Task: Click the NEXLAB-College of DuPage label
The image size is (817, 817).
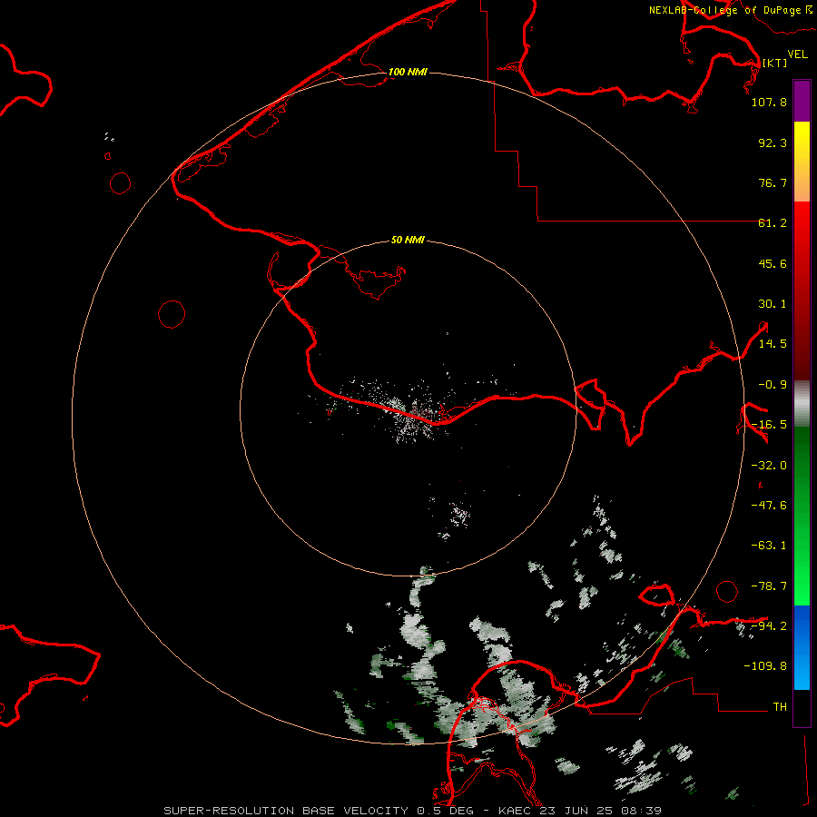Action: pyautogui.click(x=731, y=10)
